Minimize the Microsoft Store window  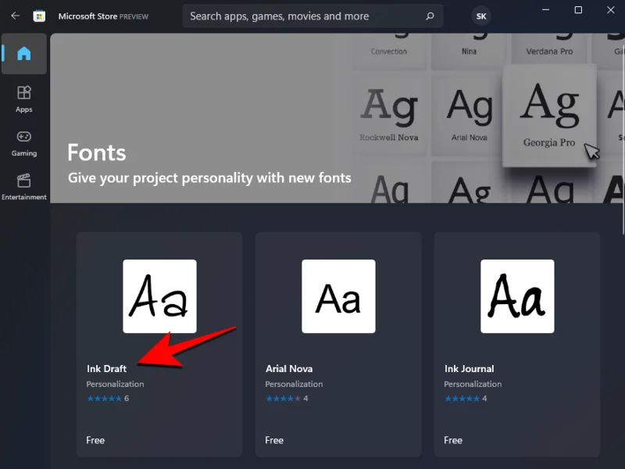tap(545, 9)
